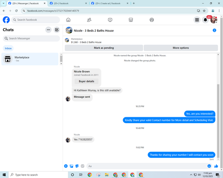Click the conversation title Nicole 3 Beds 2 Baths House
Screen dimensions: 223x178
point(94,31)
